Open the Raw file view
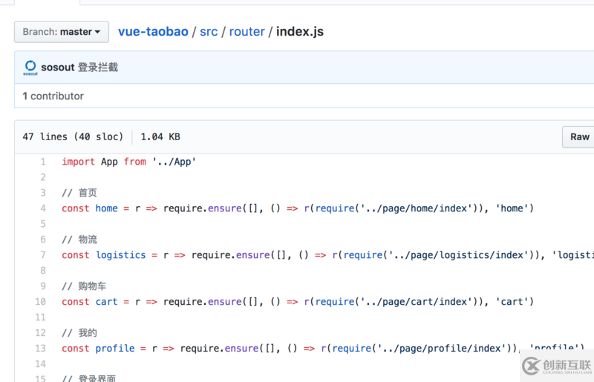The height and width of the screenshot is (382, 594). point(579,136)
